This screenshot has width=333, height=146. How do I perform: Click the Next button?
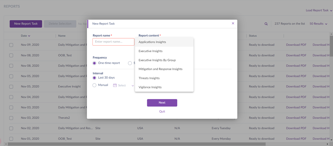(162, 103)
